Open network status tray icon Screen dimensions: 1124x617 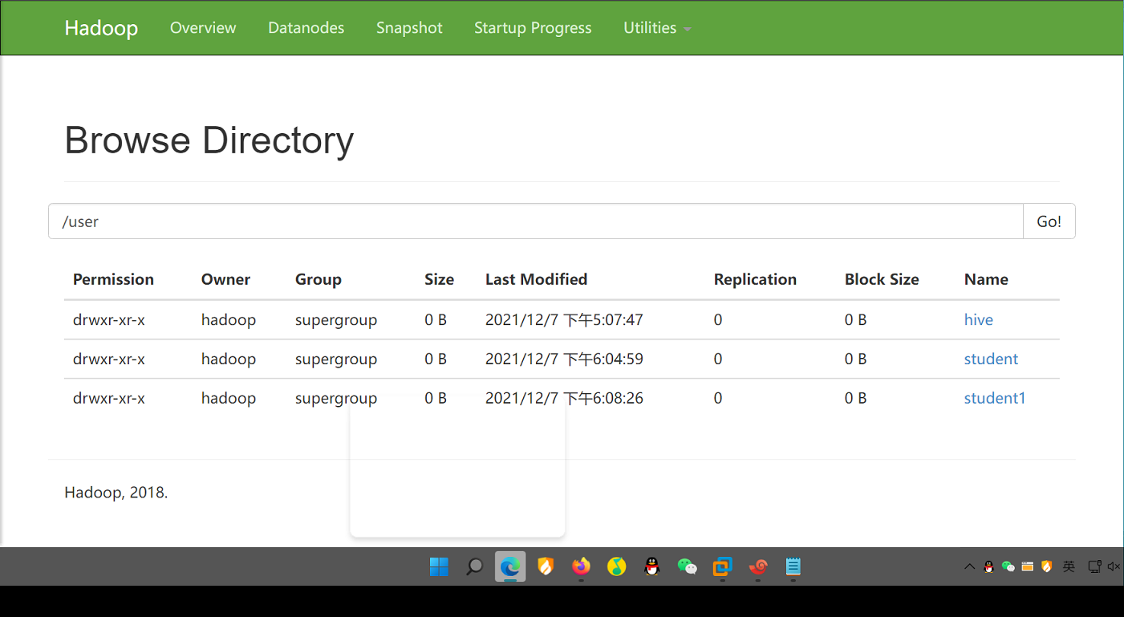point(1094,566)
